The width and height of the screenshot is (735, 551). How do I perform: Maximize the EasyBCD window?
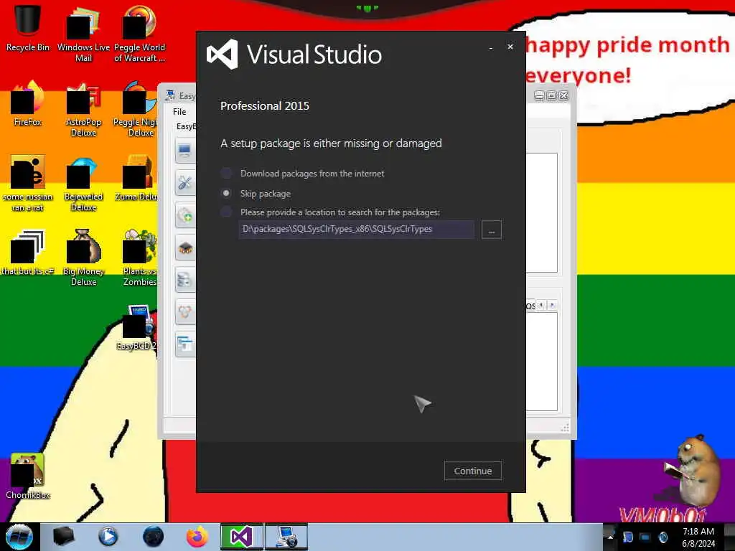(552, 95)
